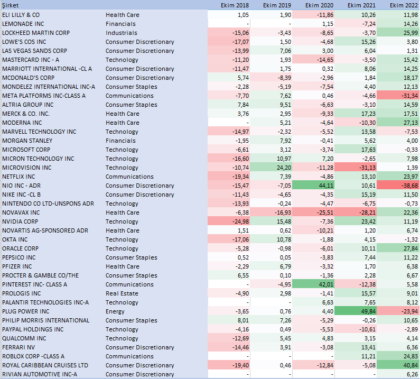420x379 pixels.
Task: Click the MICROSOFT CORP cell
Action: tap(26, 150)
